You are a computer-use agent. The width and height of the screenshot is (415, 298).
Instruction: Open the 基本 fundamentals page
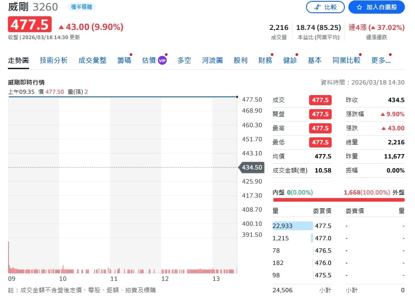(x=314, y=60)
